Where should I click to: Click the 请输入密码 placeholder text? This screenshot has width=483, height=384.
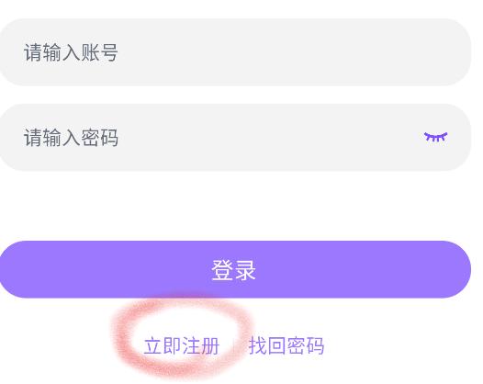coord(71,138)
